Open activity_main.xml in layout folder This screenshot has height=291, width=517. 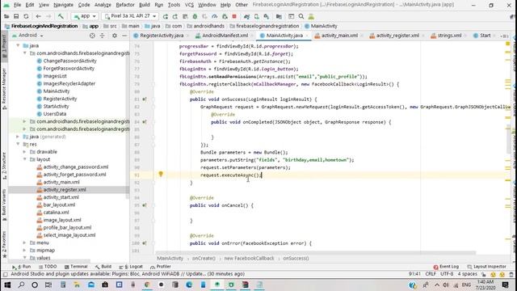pos(61,182)
